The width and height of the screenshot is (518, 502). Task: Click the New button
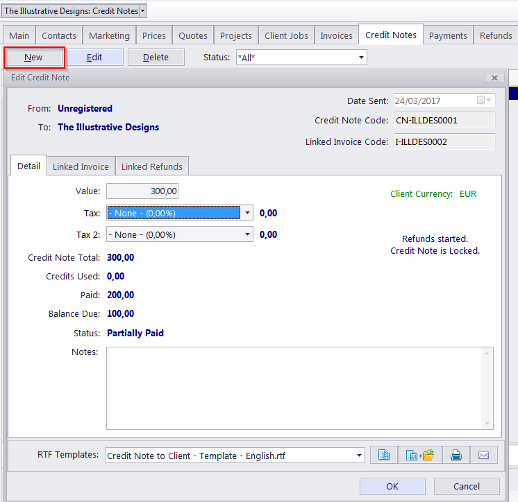[33, 58]
